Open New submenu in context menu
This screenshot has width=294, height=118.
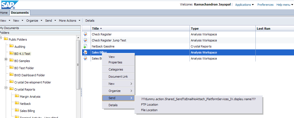118,84
